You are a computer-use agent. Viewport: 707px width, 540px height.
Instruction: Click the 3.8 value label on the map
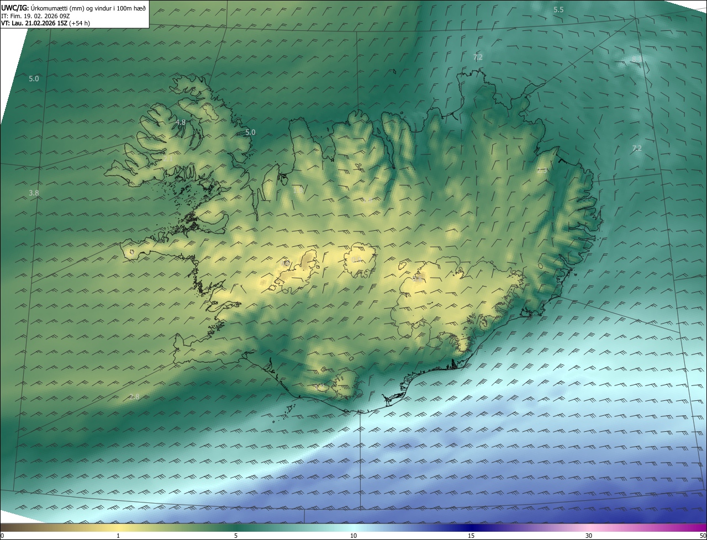point(34,193)
